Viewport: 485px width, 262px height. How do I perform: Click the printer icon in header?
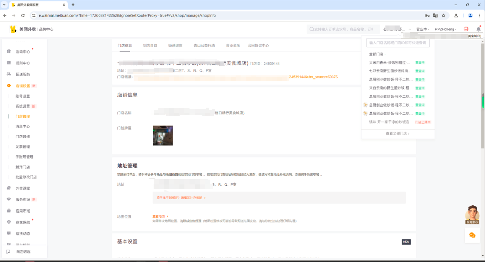[x=466, y=29]
